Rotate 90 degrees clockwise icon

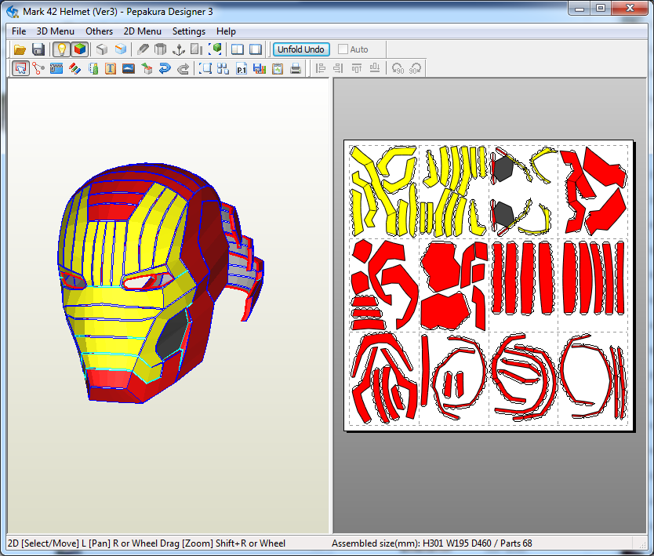tap(416, 68)
